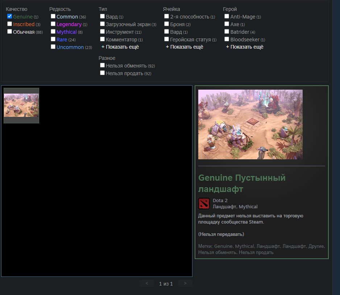Click the '1 из 1' page indicator

click(x=166, y=284)
